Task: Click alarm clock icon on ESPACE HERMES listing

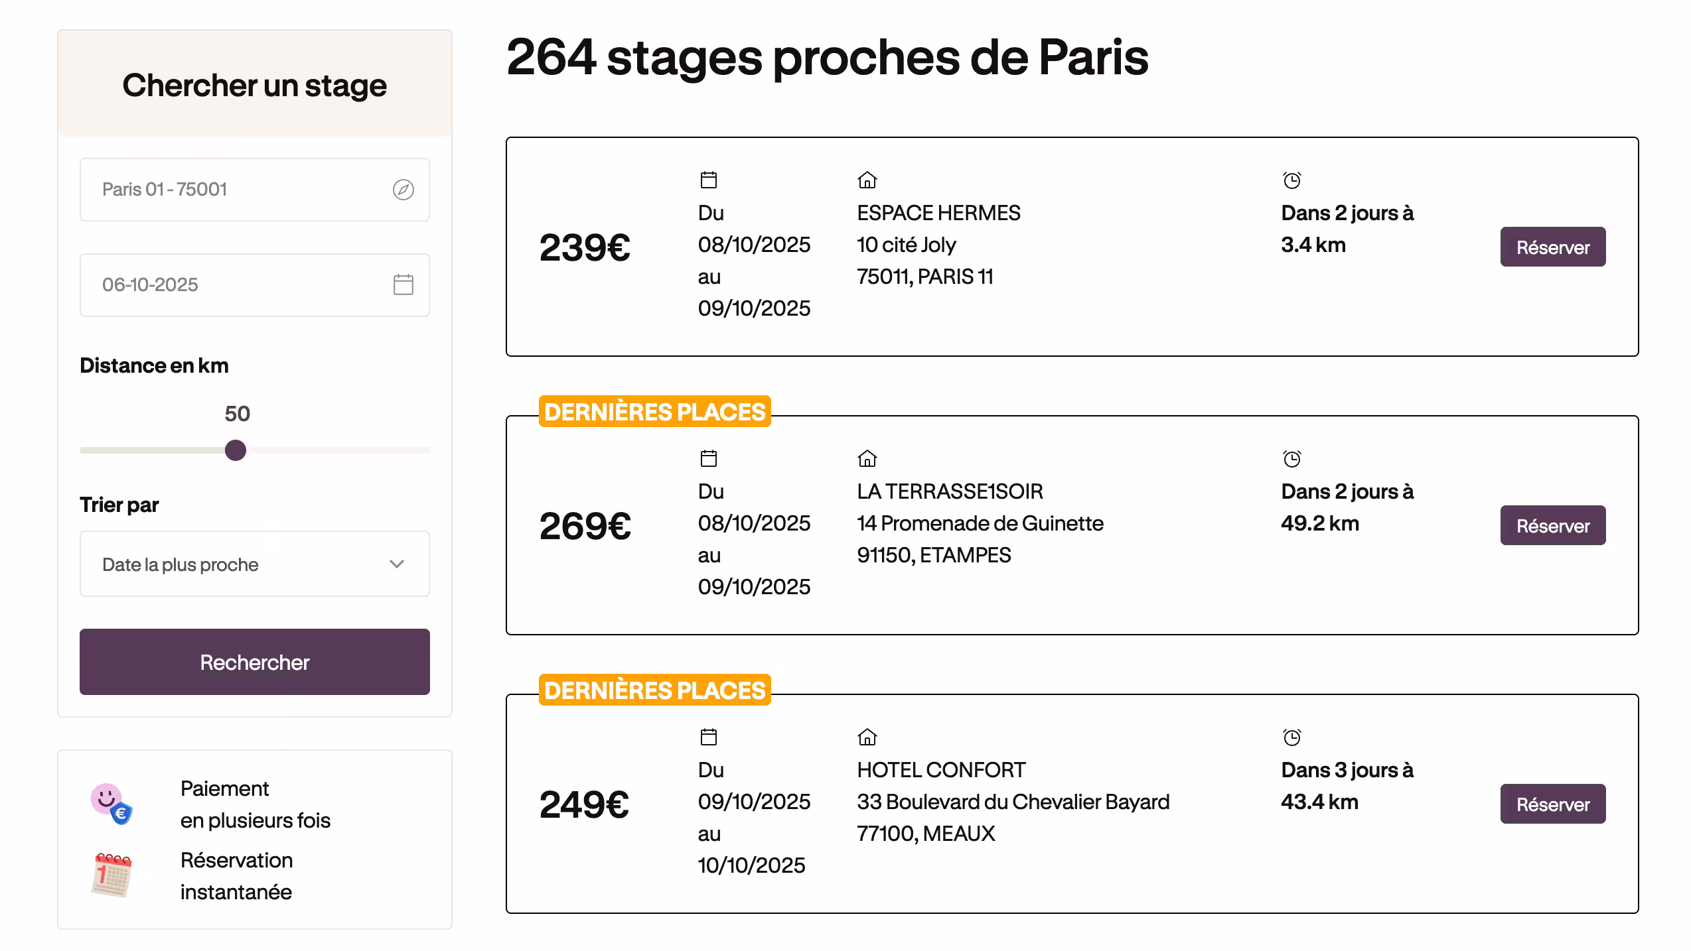Action: pos(1291,180)
